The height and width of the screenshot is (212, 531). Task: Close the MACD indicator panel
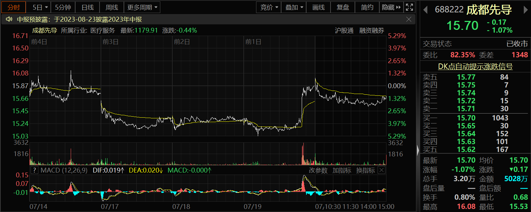tap(382, 170)
